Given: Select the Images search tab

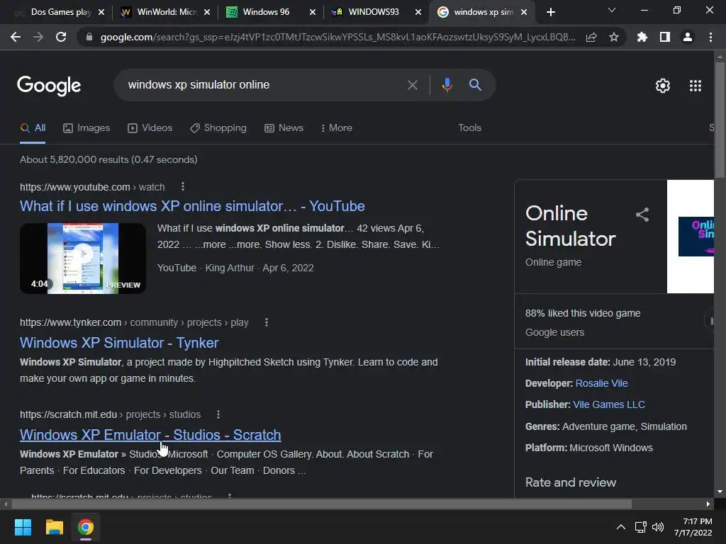Looking at the screenshot, I should [x=86, y=128].
